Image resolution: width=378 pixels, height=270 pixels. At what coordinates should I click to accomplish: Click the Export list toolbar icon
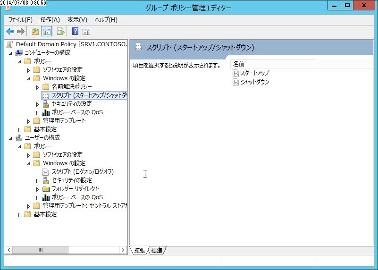(61, 31)
